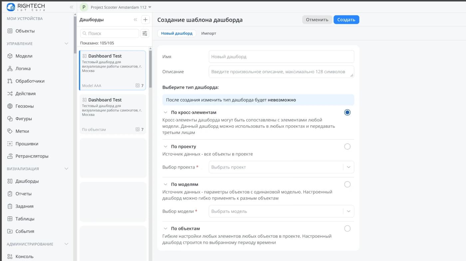Image resolution: width=466 pixels, height=261 pixels.
Task: Open the Выбрать проект dropdown
Action: click(x=281, y=167)
